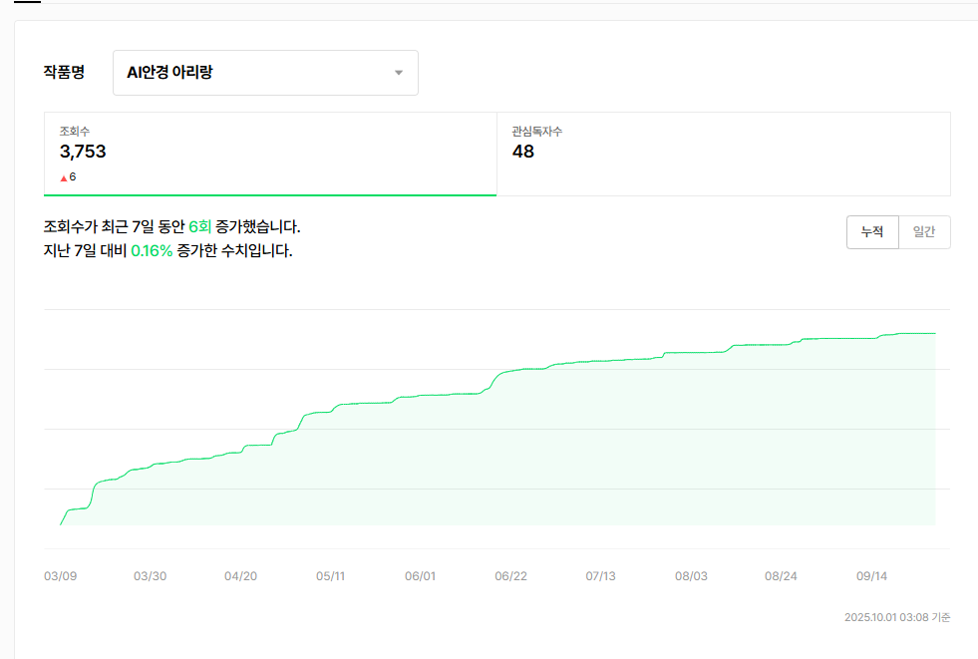Click the 09/14 x-axis date label
Screen dimensions: 978x659
871,576
